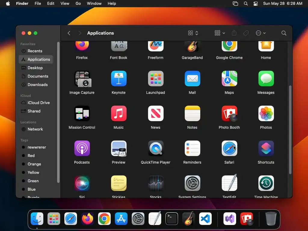Filter by the Yellow tag
Viewport: 308px width, 231px height.
pos(36,173)
